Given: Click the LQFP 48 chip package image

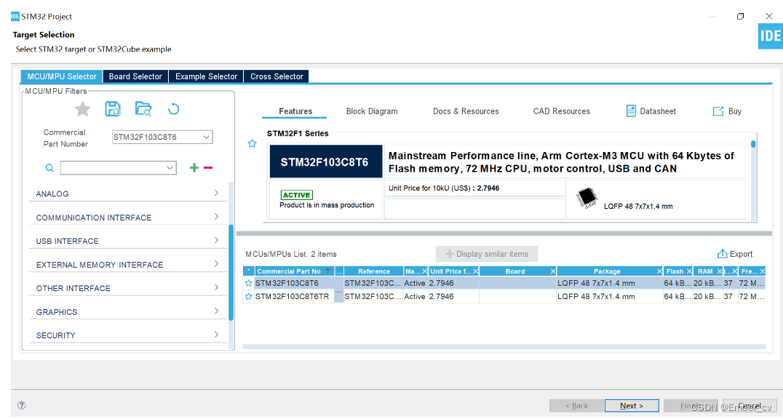Looking at the screenshot, I should [587, 199].
